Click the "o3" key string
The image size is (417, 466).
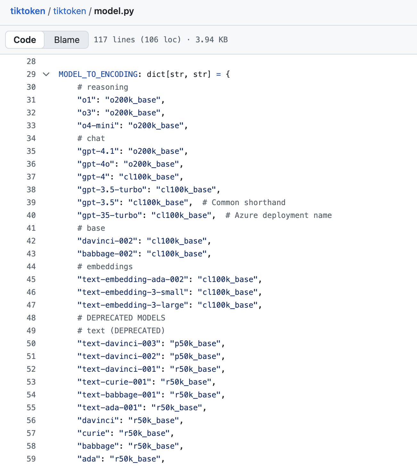point(87,113)
